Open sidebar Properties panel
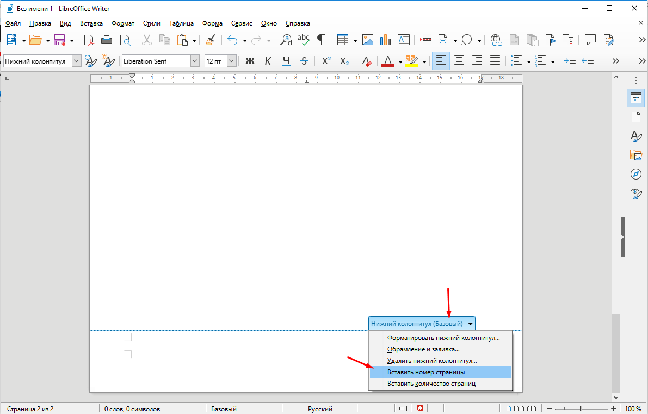 point(636,98)
